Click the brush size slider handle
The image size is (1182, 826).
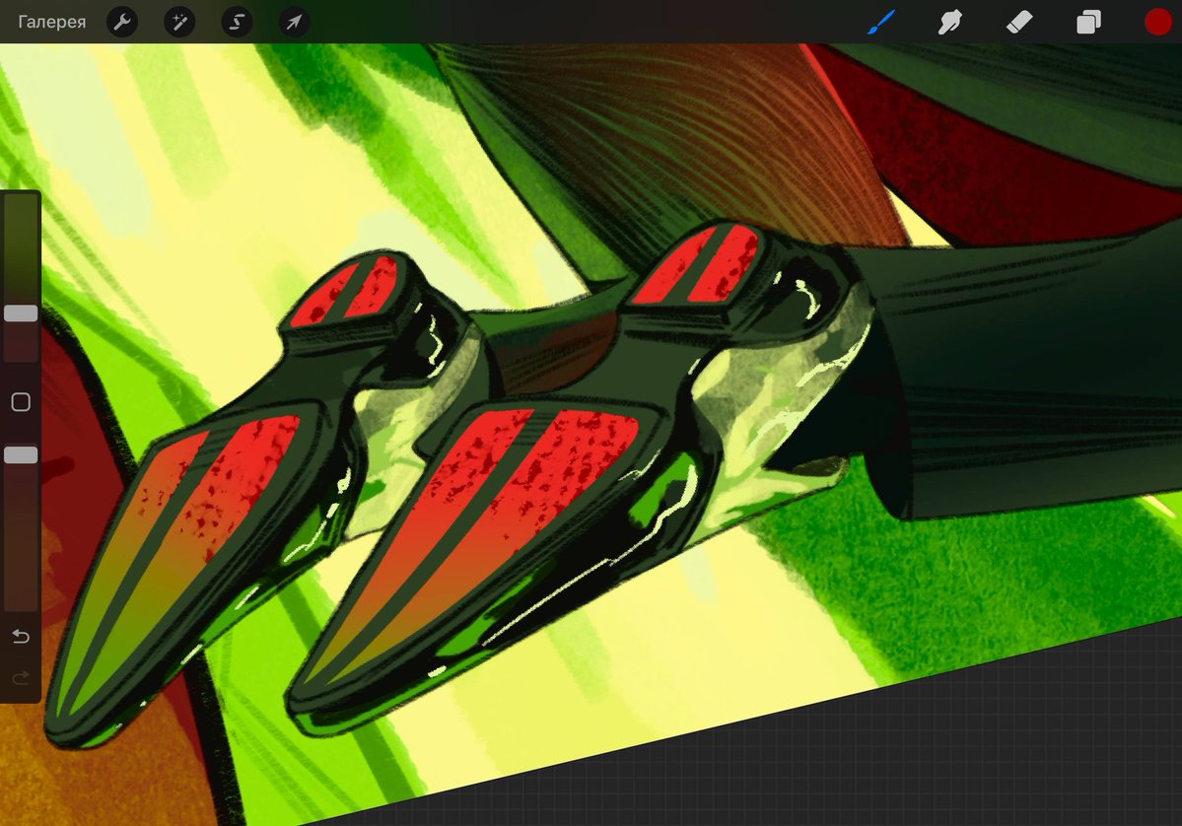[21, 313]
